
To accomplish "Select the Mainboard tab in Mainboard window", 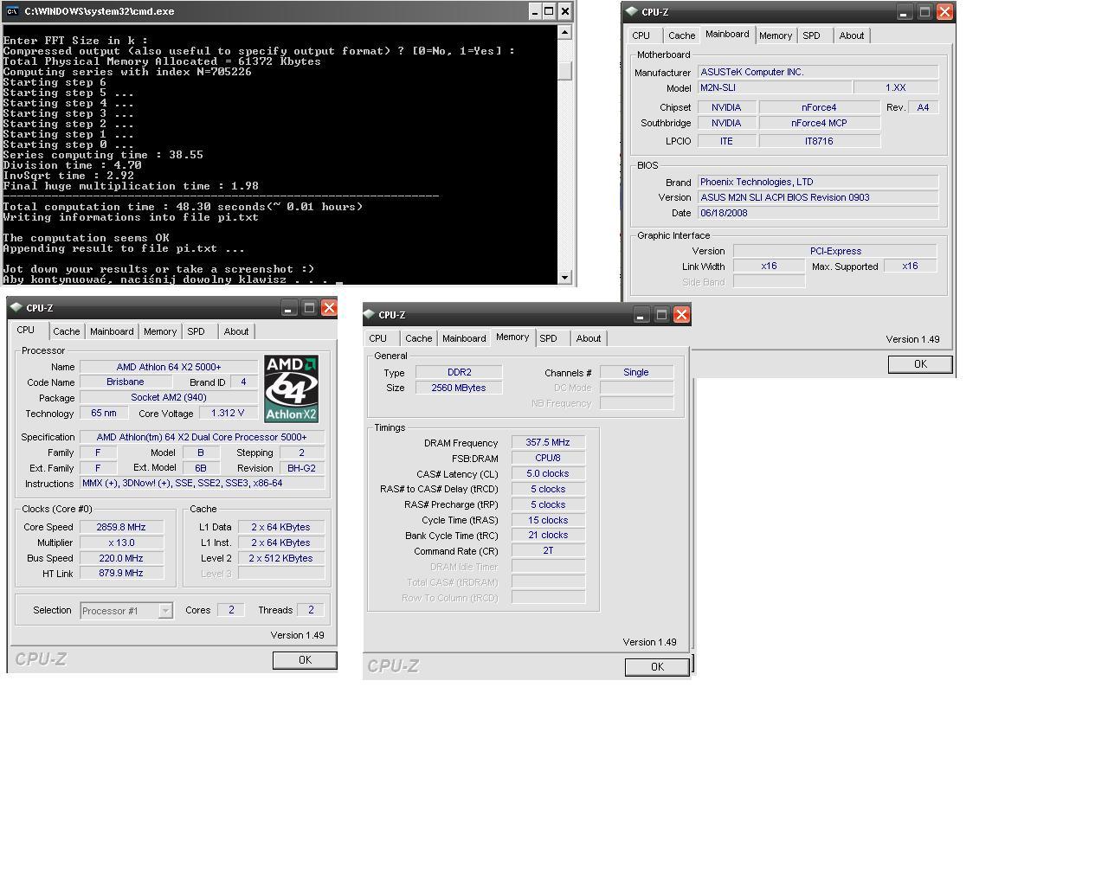I will pos(727,34).
